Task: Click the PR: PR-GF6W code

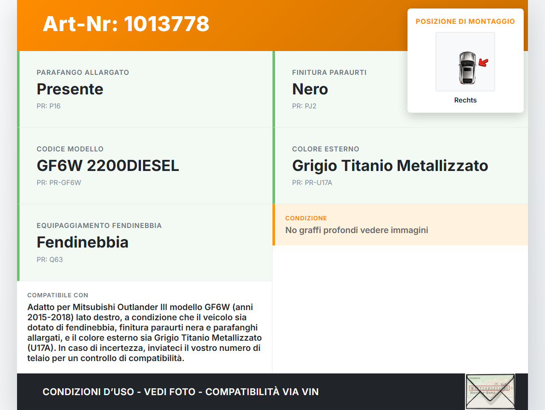Action: click(x=59, y=183)
